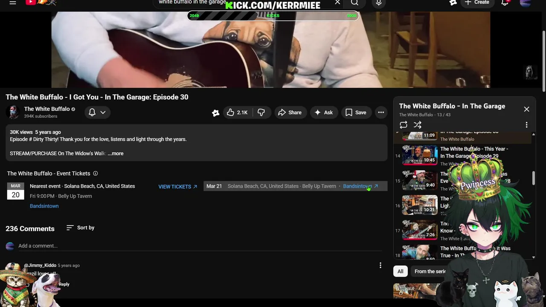Click the guitar video player area

tap(271, 49)
